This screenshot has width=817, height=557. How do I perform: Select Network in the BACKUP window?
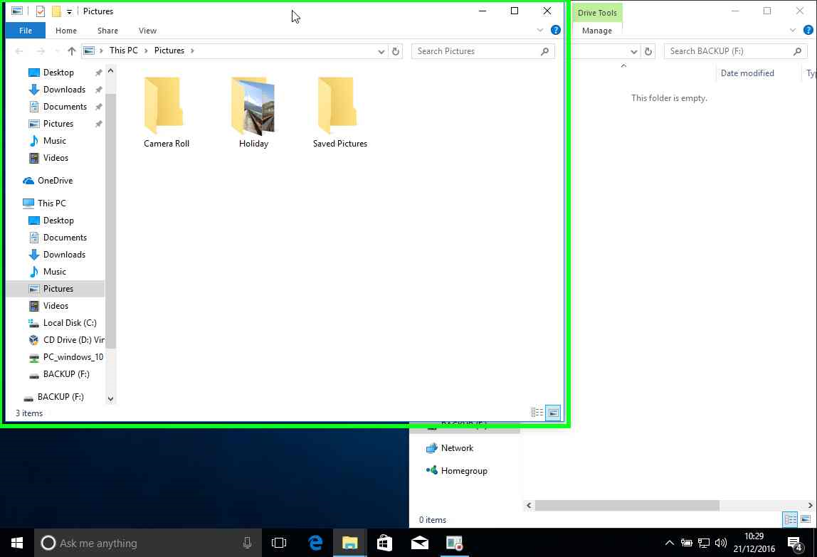tap(457, 448)
